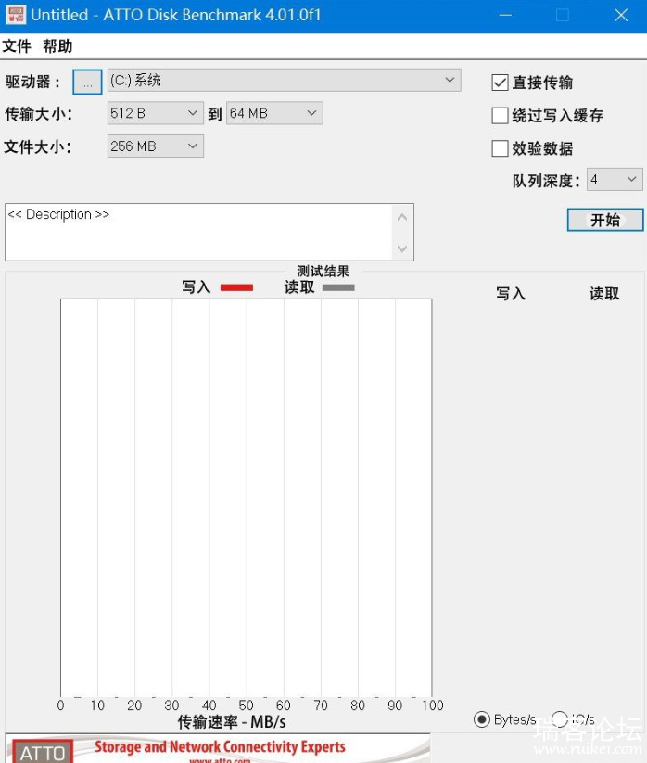Click the 驱动器 label
Image resolution: width=647 pixels, height=763 pixels.
coord(33,82)
